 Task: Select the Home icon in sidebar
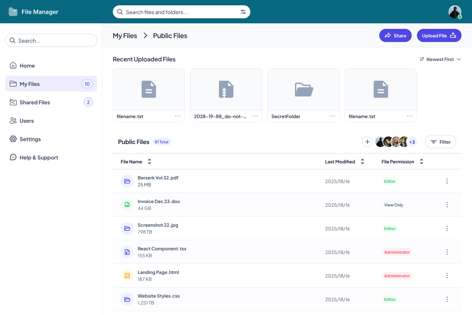(13, 65)
